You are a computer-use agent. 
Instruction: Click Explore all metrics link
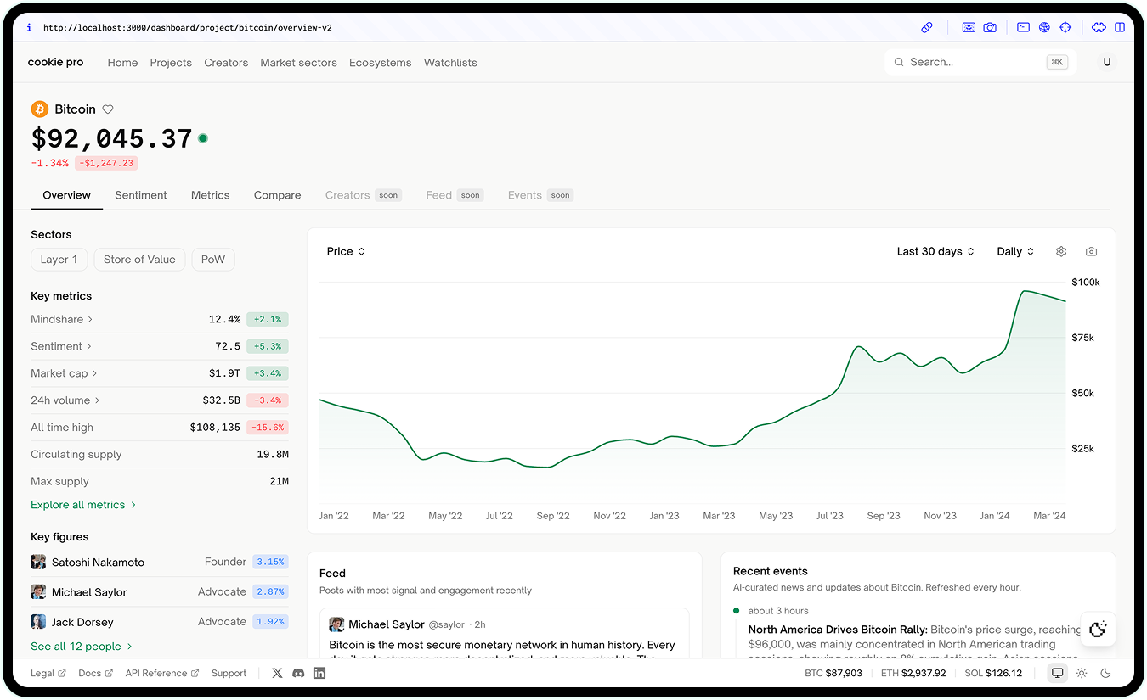tap(83, 505)
